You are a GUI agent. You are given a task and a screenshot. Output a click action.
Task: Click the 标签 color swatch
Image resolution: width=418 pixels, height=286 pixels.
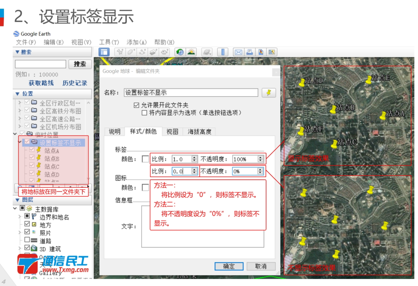(x=146, y=159)
